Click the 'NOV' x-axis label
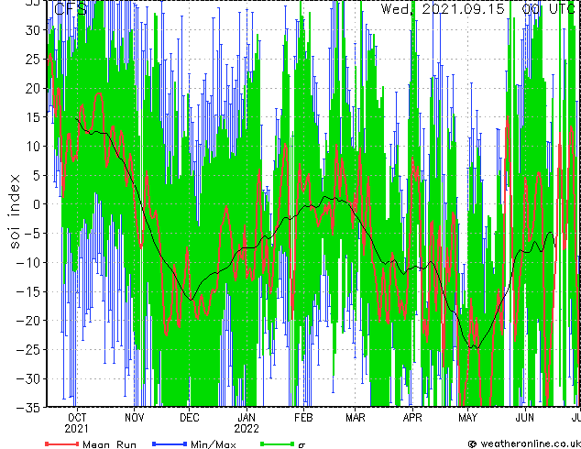 point(134,418)
